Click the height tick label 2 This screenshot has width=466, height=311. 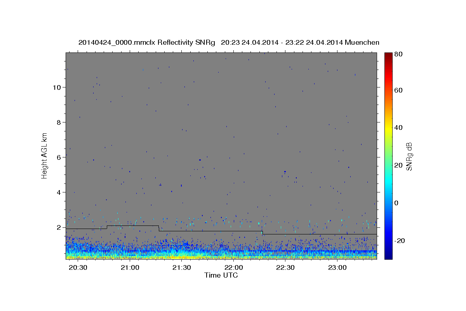[x=58, y=227]
